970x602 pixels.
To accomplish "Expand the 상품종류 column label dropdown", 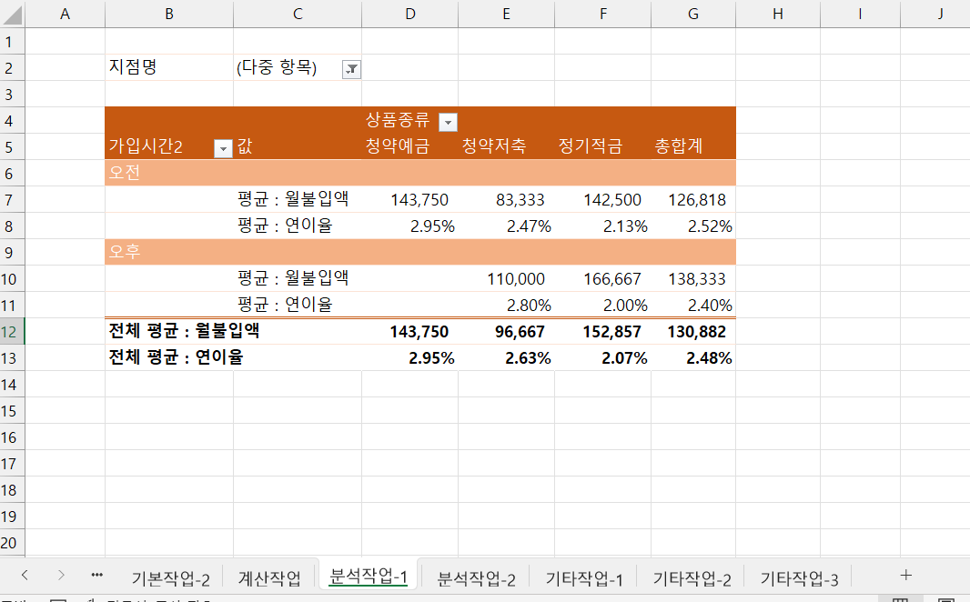I will coord(448,122).
